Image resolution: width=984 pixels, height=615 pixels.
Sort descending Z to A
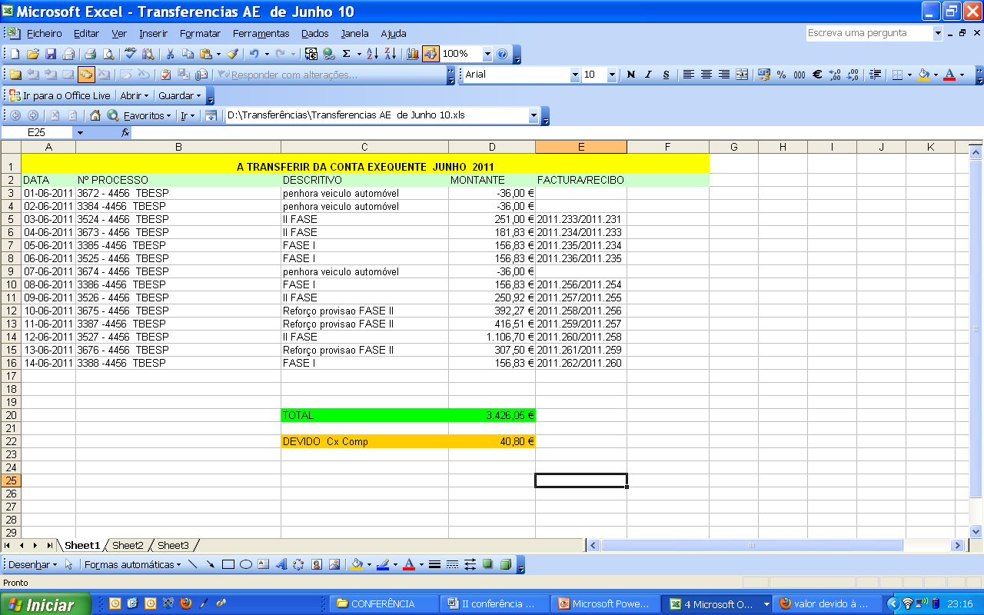tap(391, 54)
